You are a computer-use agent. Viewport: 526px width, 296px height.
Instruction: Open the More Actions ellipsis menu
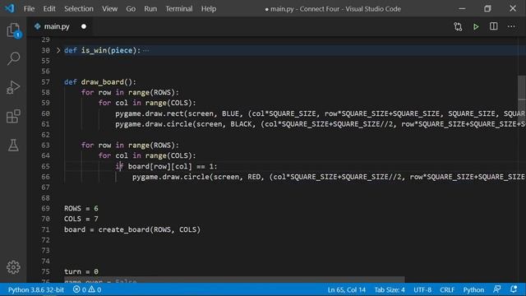(511, 26)
